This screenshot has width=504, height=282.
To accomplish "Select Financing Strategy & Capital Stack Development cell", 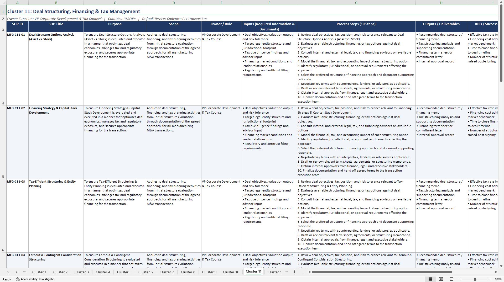I will (56, 142).
